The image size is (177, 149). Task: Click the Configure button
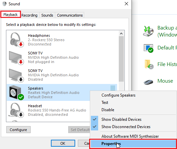(x=18, y=130)
